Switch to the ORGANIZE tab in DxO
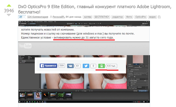The image size is (176, 107). click(23, 24)
